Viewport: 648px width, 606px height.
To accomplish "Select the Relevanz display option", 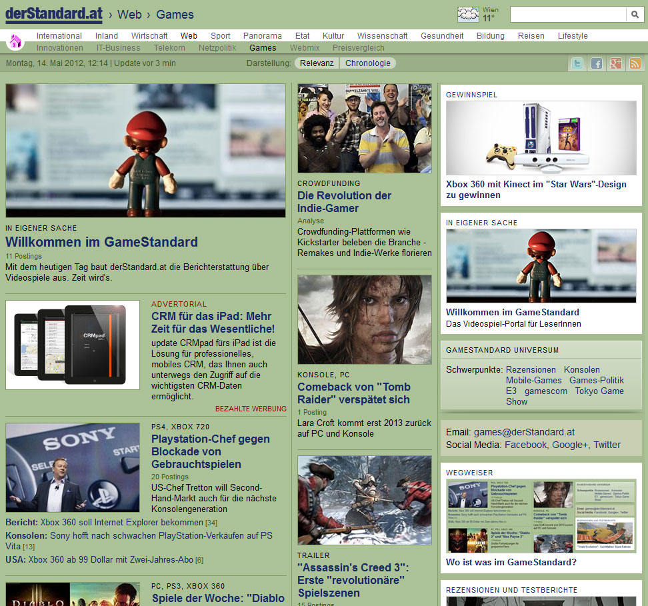I will pyautogui.click(x=317, y=63).
